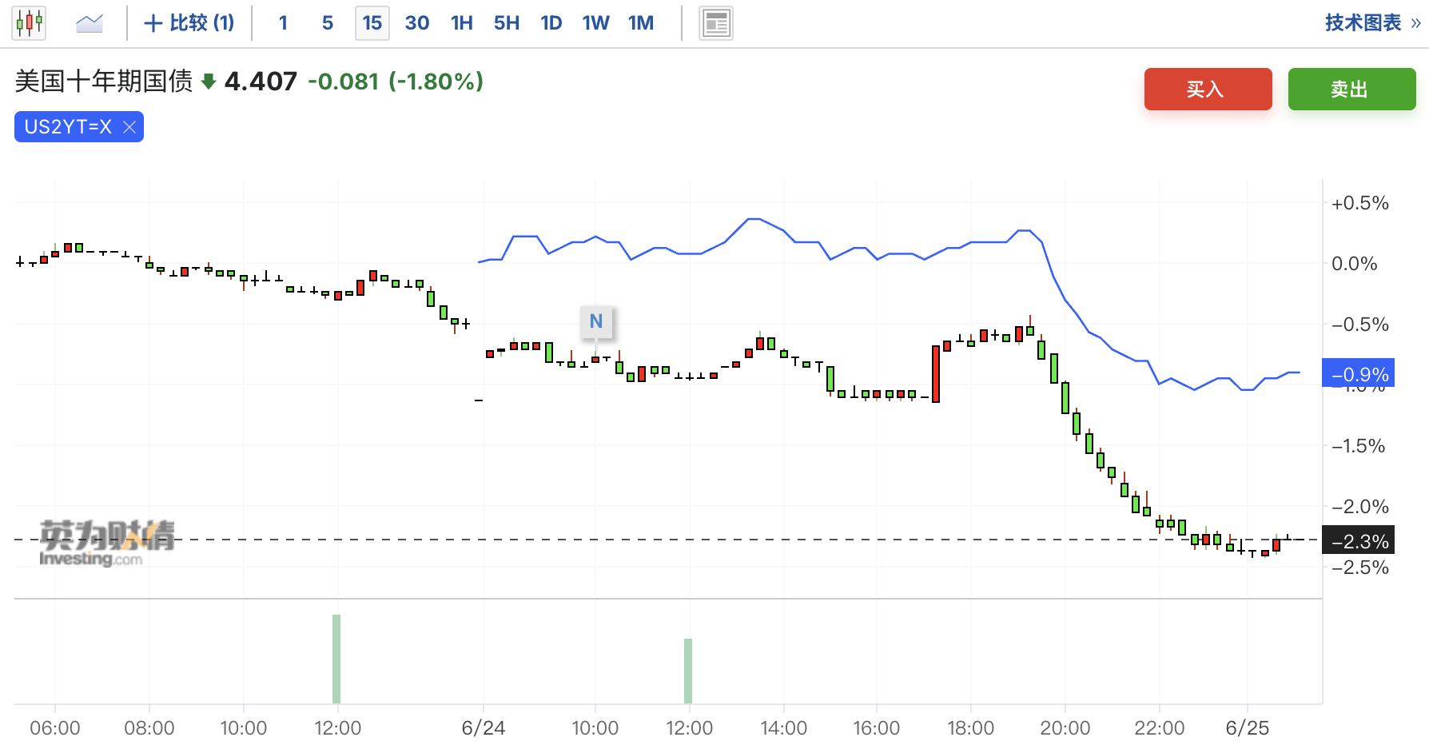Switch to 5H interval
Viewport: 1429px width, 753px height.
(507, 22)
